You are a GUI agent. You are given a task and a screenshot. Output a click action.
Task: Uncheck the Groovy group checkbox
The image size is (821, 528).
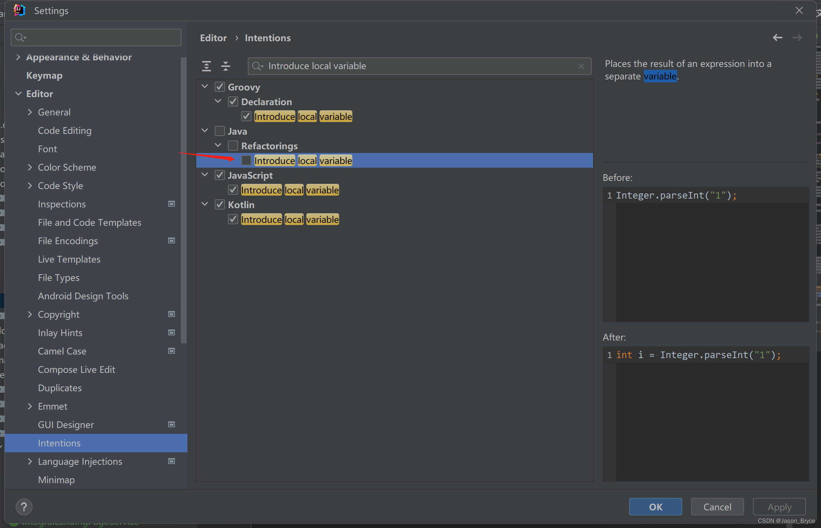click(220, 87)
